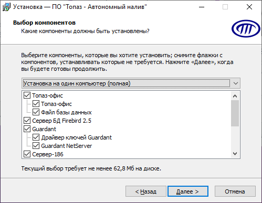
Task: Toggle Сервер БД Firebird 2.5 checkbox
Action: point(27,121)
